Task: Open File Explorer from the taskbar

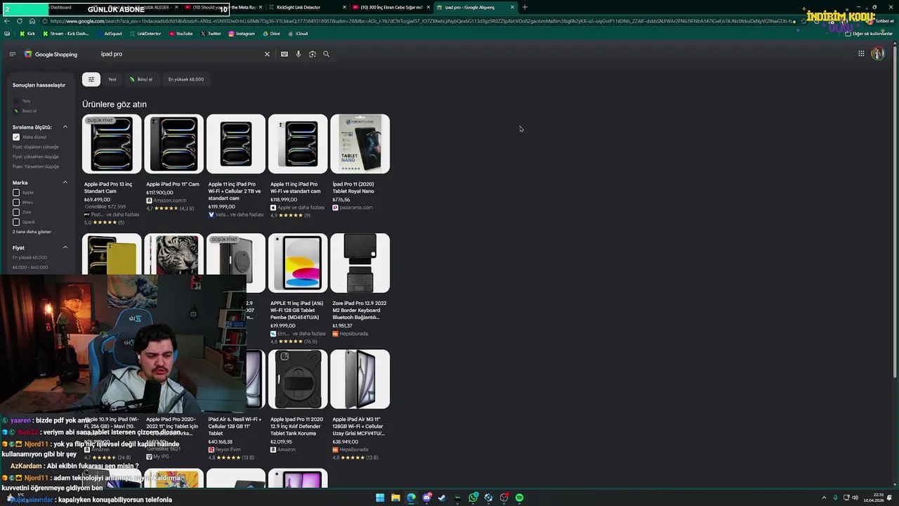Action: pos(395,498)
